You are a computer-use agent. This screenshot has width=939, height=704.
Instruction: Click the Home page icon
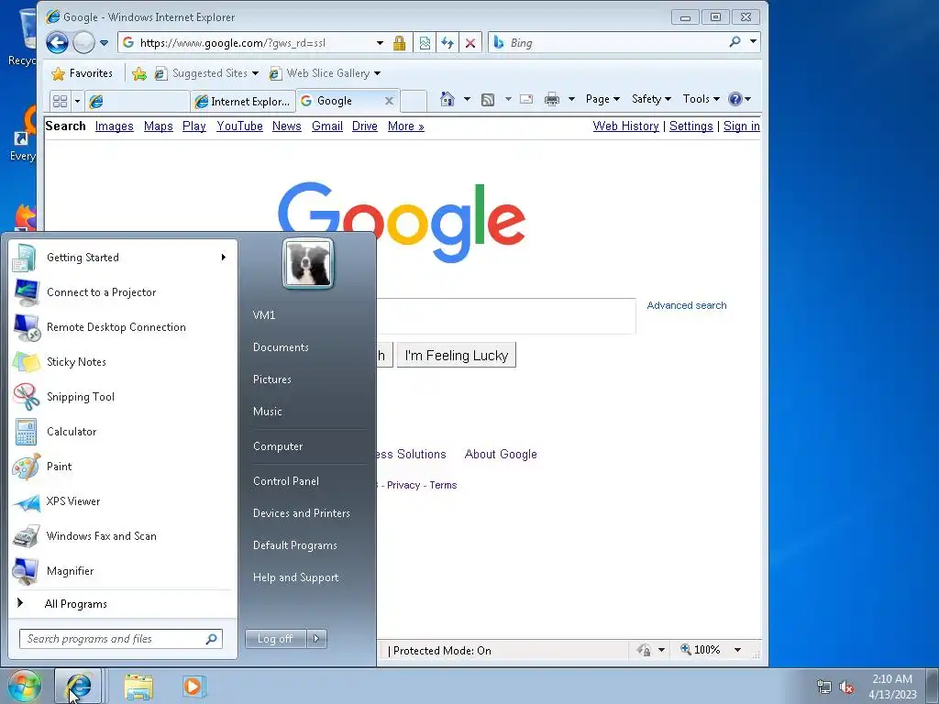point(447,99)
